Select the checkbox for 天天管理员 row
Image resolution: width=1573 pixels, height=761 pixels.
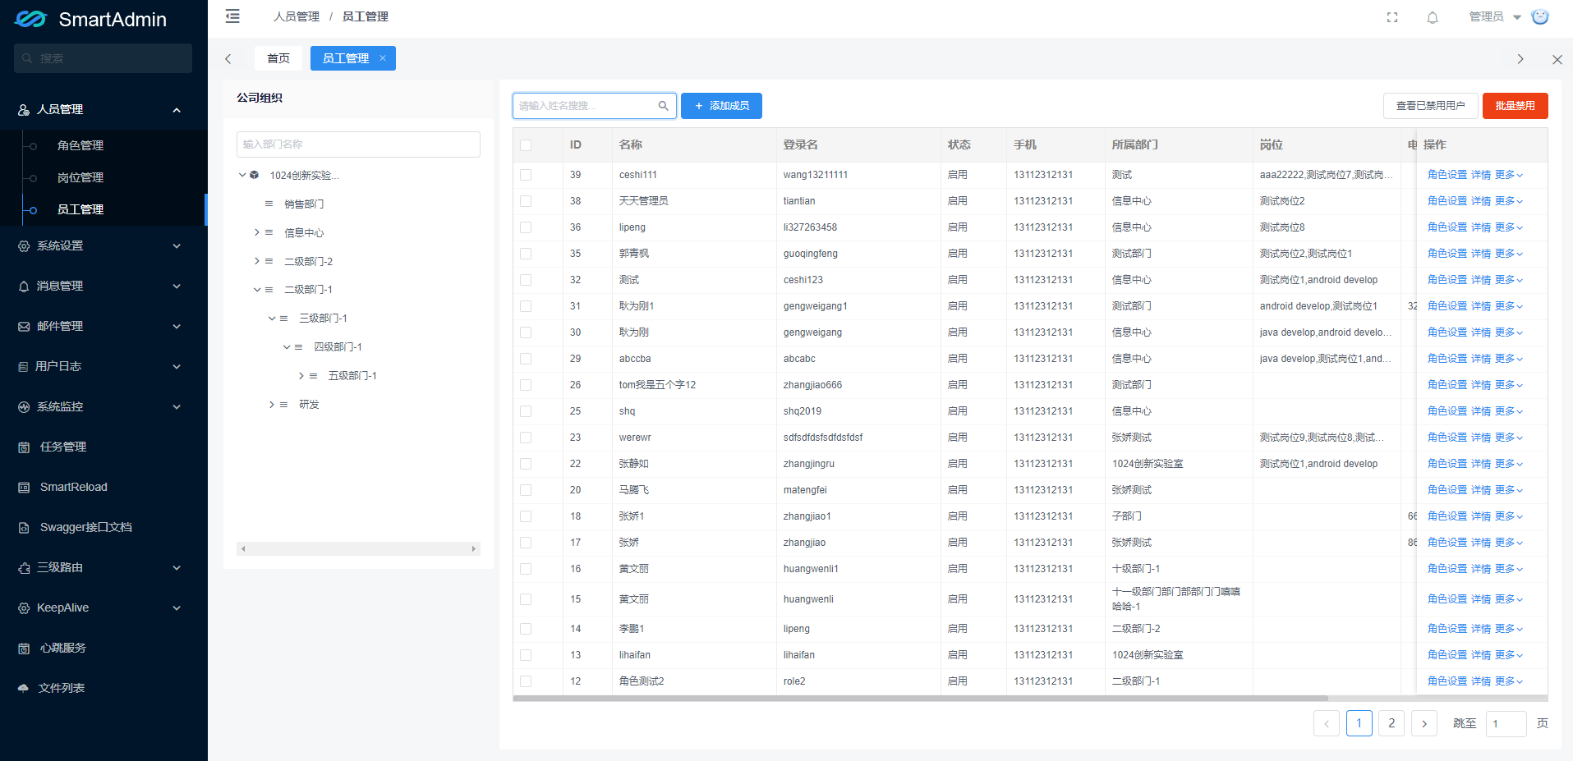[x=525, y=200]
